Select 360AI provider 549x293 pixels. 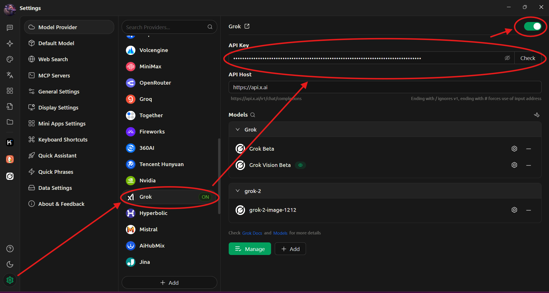coord(169,148)
